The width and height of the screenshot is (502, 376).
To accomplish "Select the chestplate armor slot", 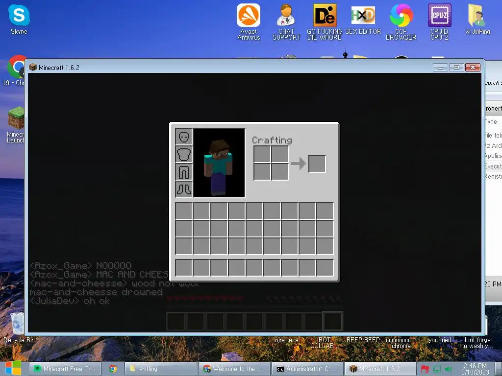I will (184, 154).
